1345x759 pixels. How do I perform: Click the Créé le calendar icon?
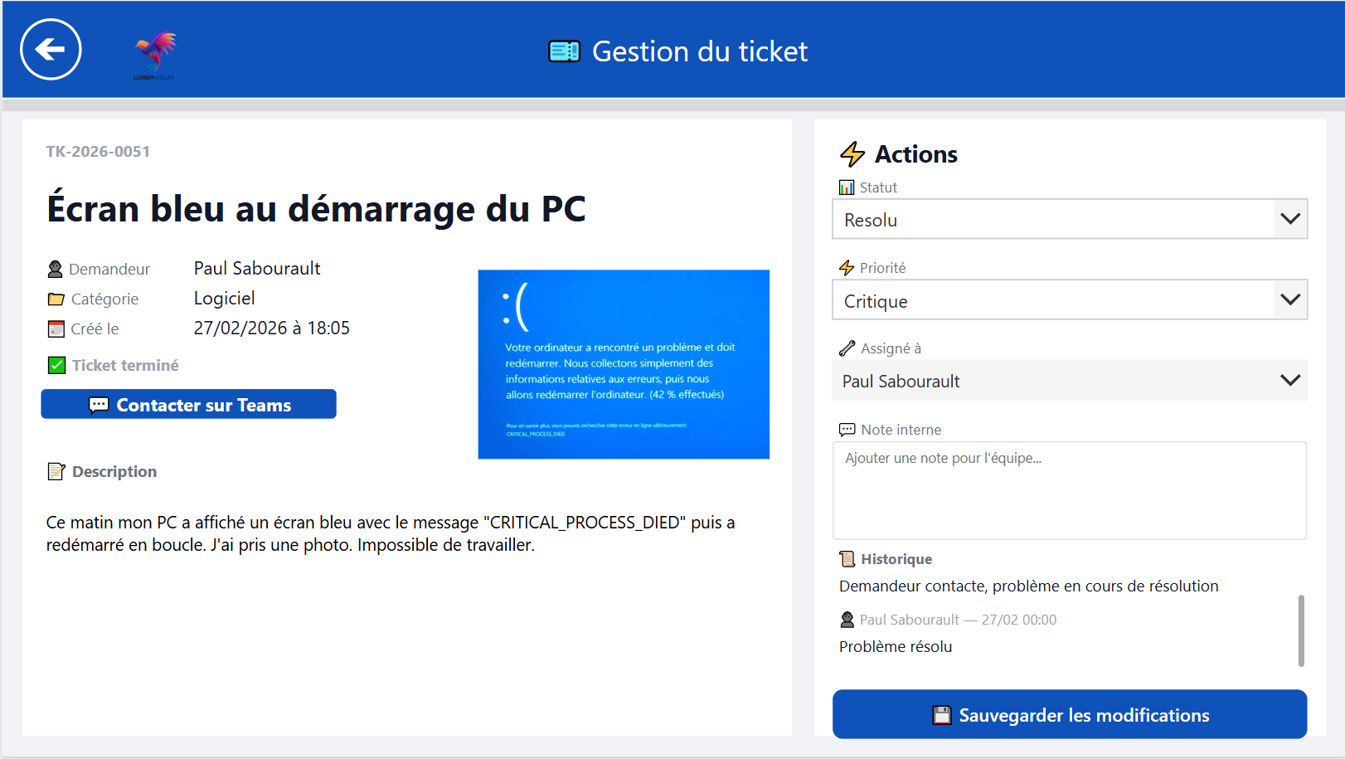click(56, 329)
